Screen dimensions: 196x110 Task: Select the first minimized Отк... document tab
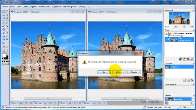[x=22, y=103]
